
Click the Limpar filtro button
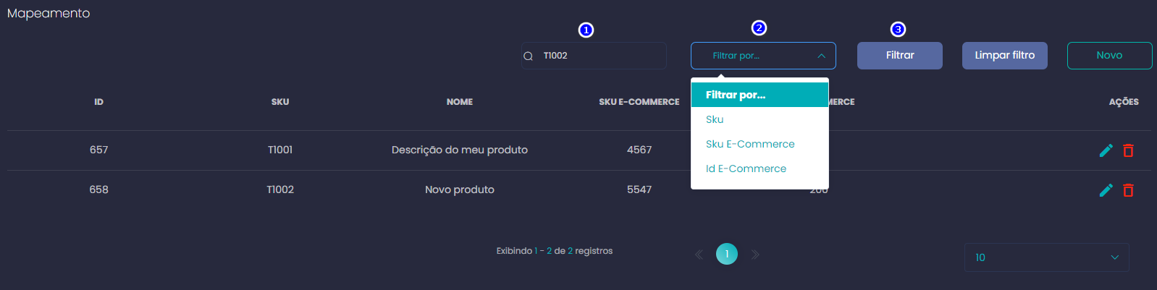1004,56
